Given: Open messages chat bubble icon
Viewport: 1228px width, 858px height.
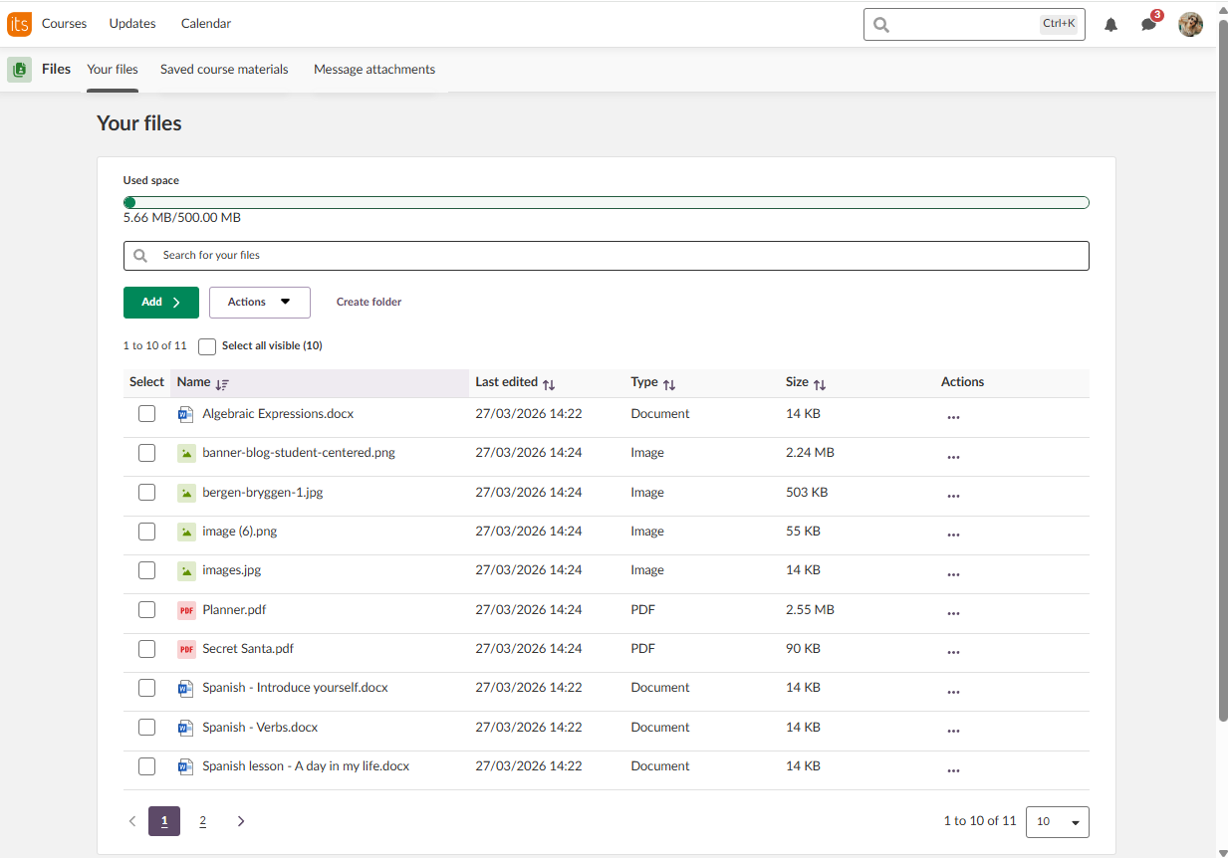Looking at the screenshot, I should point(1148,25).
